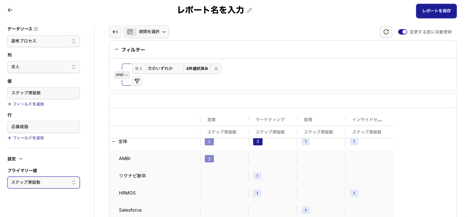This screenshot has height=217, width=468.
Task: Click 全体 value 3 under マーケティング
Action: 258,142
